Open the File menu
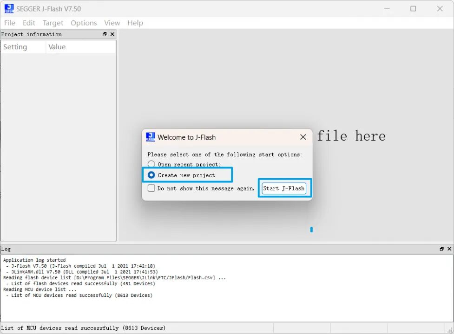The width and height of the screenshot is (454, 334). pos(10,23)
